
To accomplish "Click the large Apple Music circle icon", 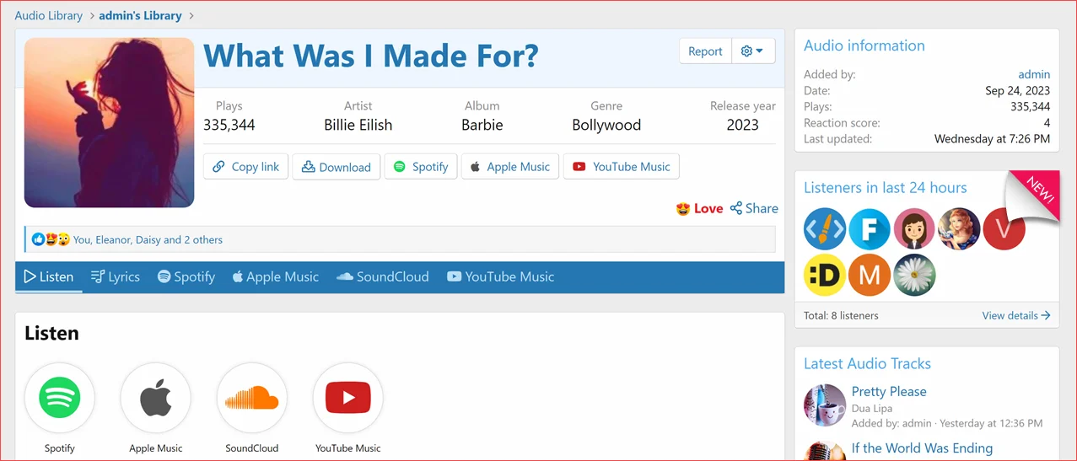I will tap(156, 398).
